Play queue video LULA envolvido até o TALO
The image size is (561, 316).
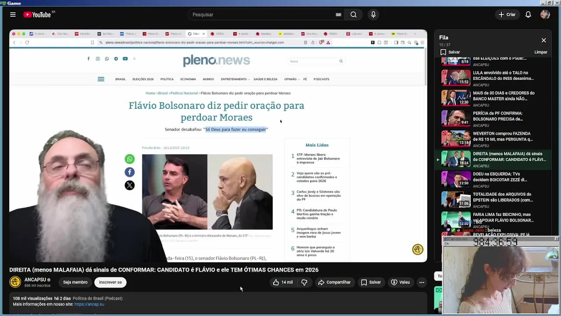tap(494, 78)
